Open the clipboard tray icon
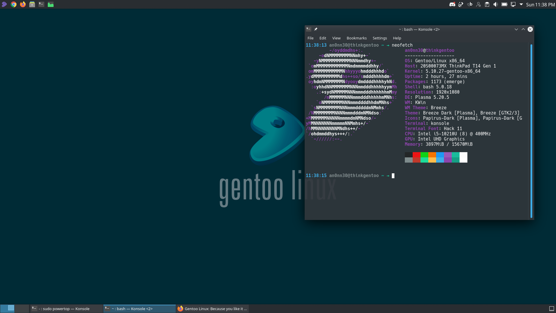Viewport: 556px width, 313px height. (x=487, y=4)
